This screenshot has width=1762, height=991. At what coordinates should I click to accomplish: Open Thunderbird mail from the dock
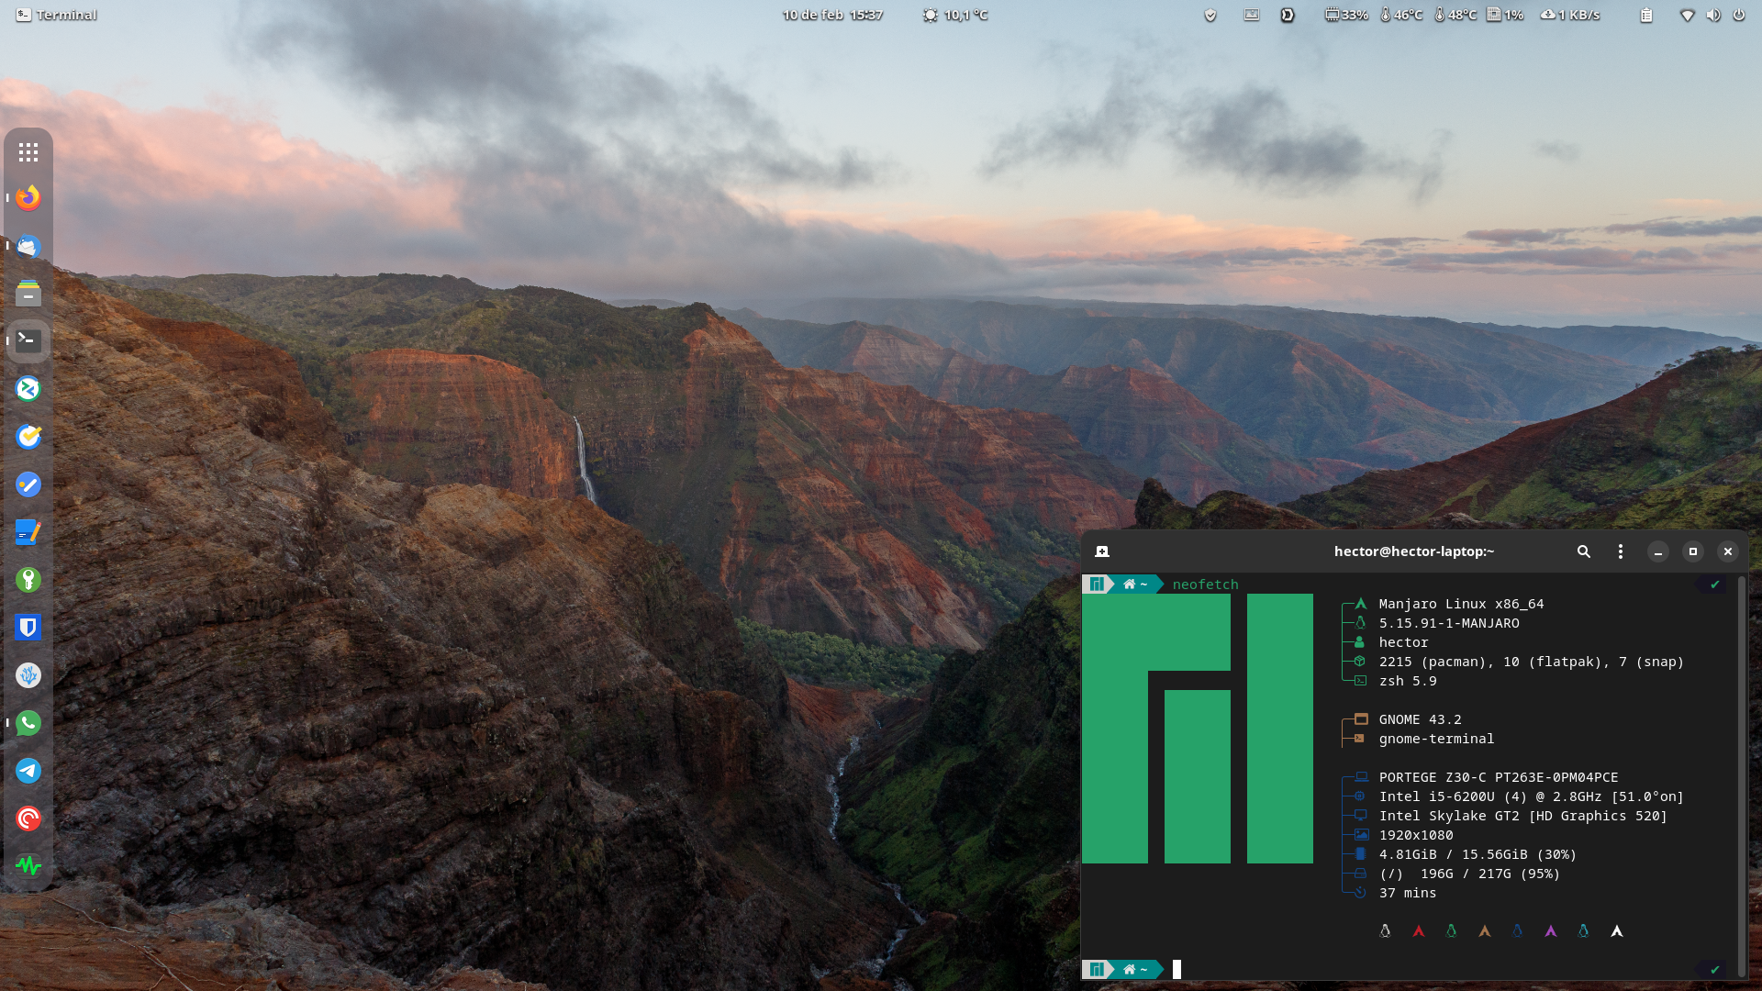coord(28,246)
